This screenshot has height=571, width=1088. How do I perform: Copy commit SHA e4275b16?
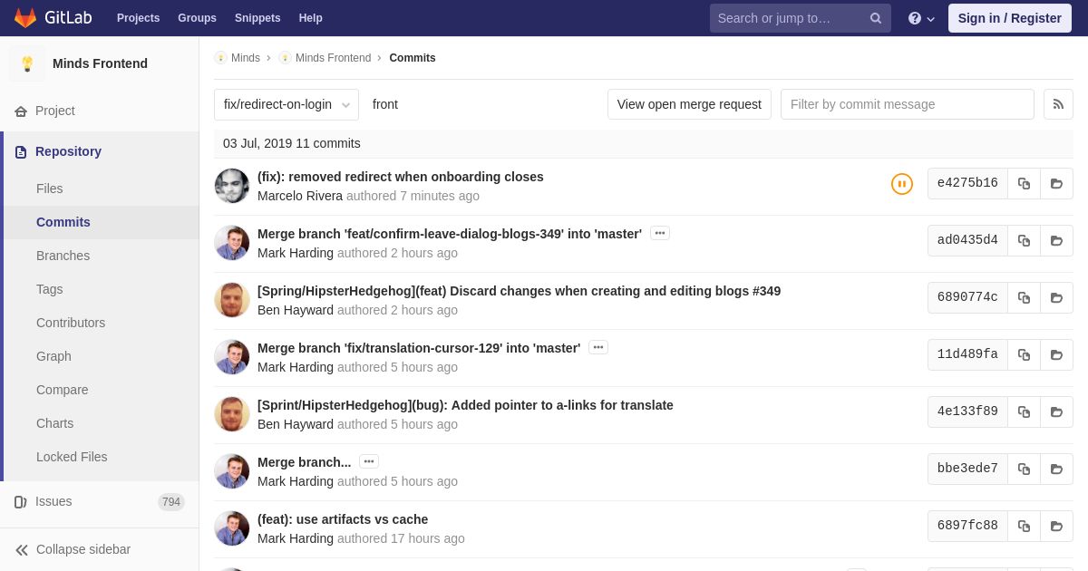(1024, 183)
